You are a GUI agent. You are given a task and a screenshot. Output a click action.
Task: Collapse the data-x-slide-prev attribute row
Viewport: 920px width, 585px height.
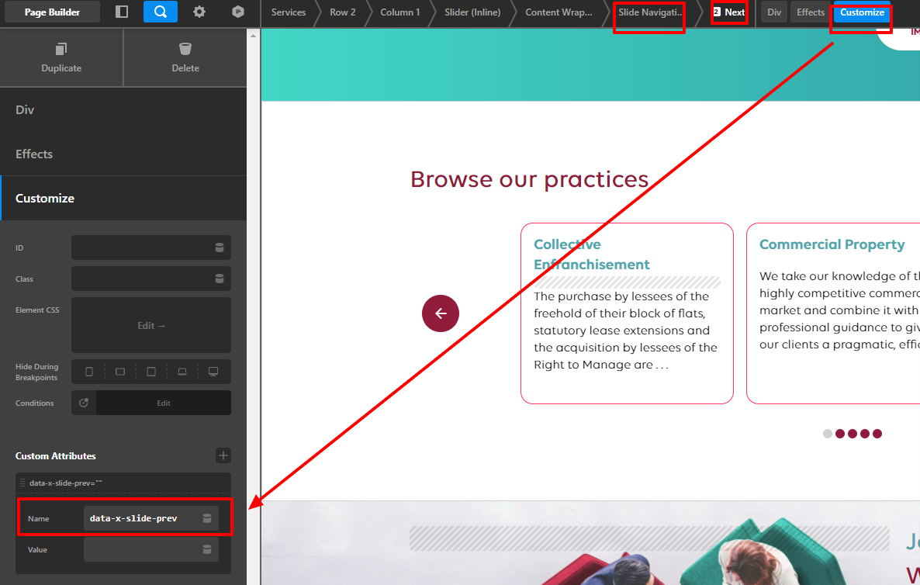(123, 483)
